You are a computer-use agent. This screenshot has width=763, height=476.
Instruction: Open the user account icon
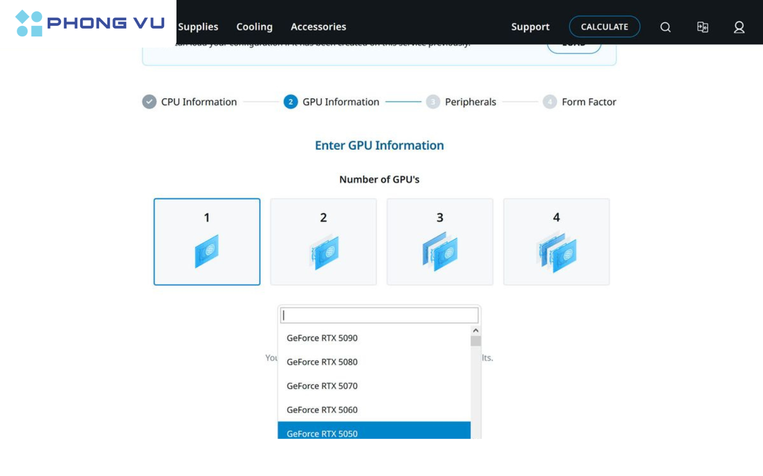(x=739, y=27)
